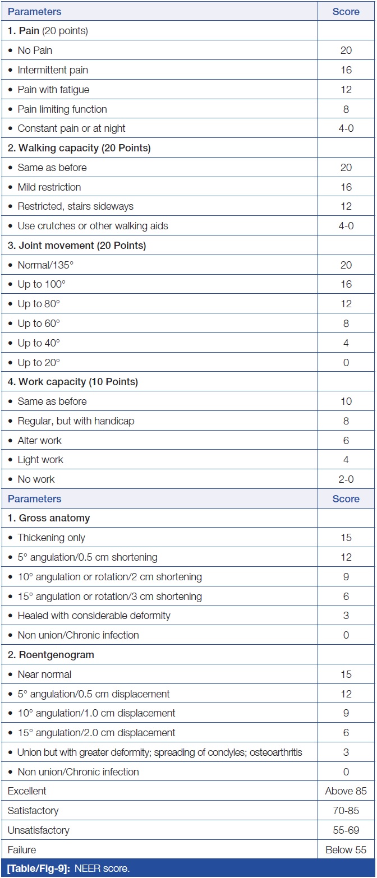Select the 'Work capacity (10 Points)' heading
This screenshot has width=377, height=878.
click(x=78, y=382)
